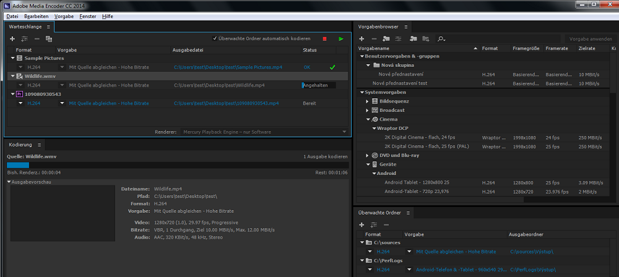Open preset settings in Vorgabenbrowser
The image size is (619, 277).
click(x=398, y=39)
